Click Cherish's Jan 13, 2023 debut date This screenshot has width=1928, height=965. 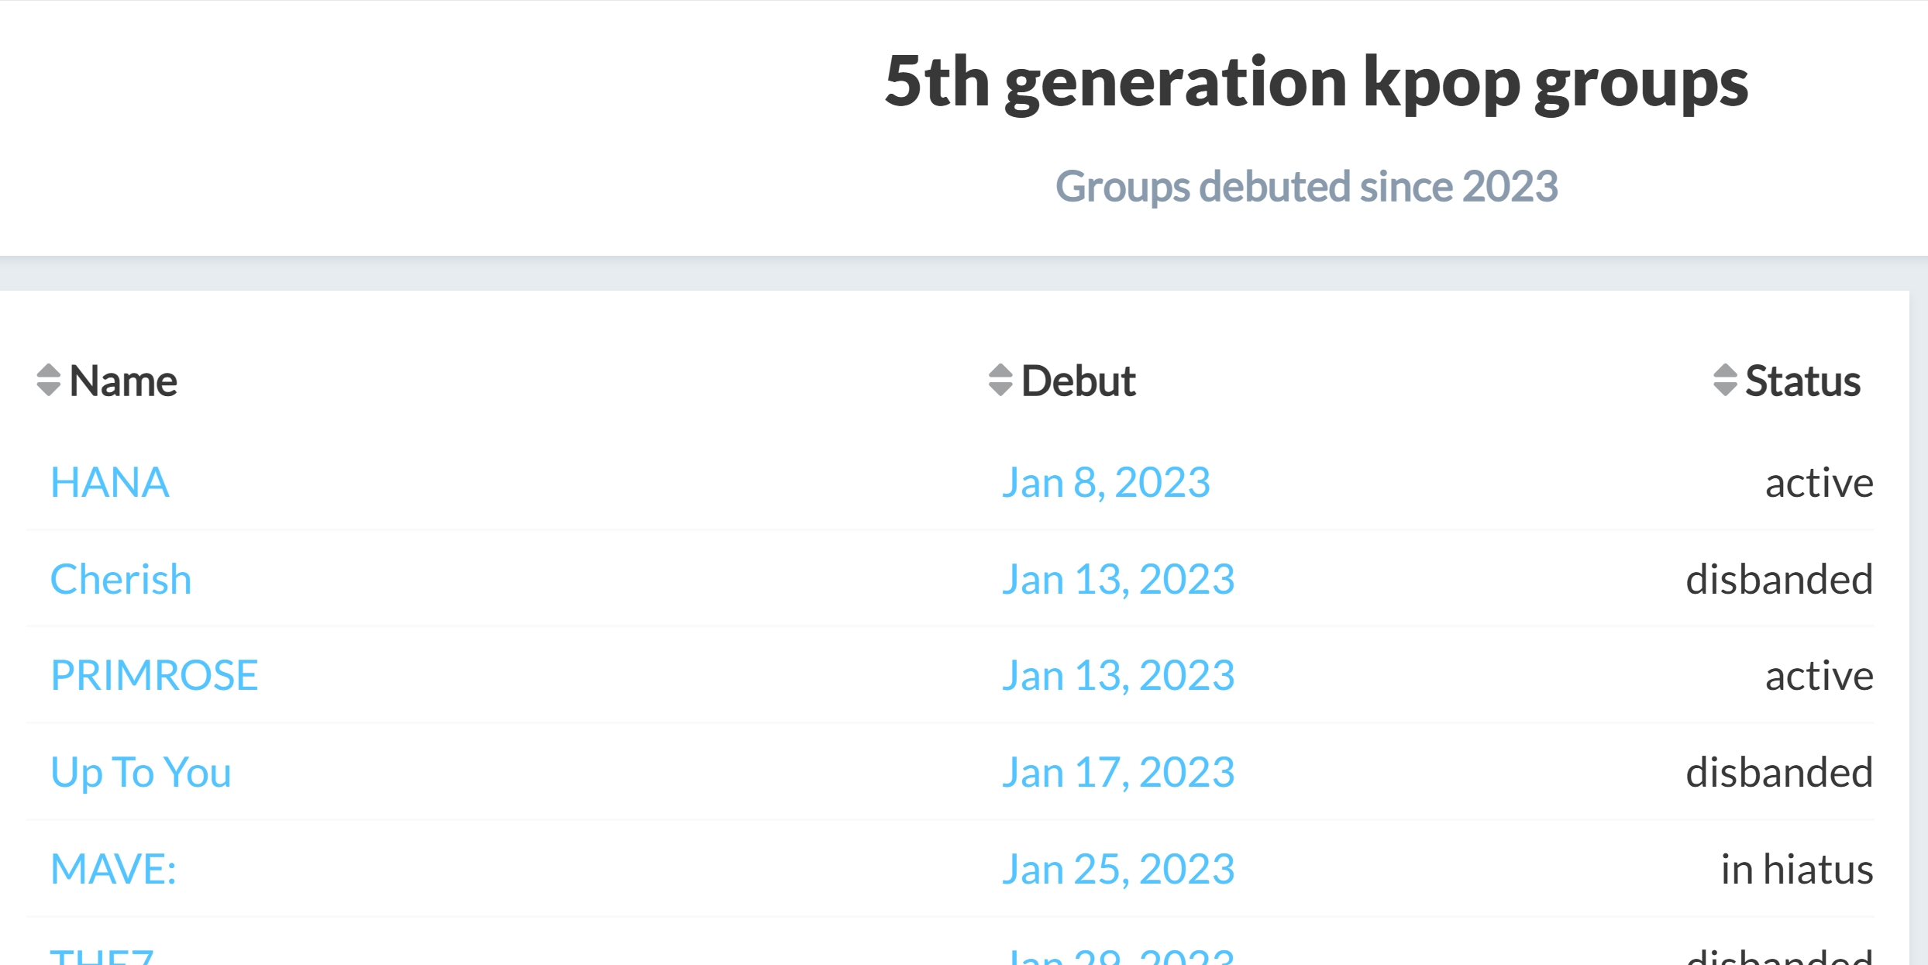[x=1118, y=580]
